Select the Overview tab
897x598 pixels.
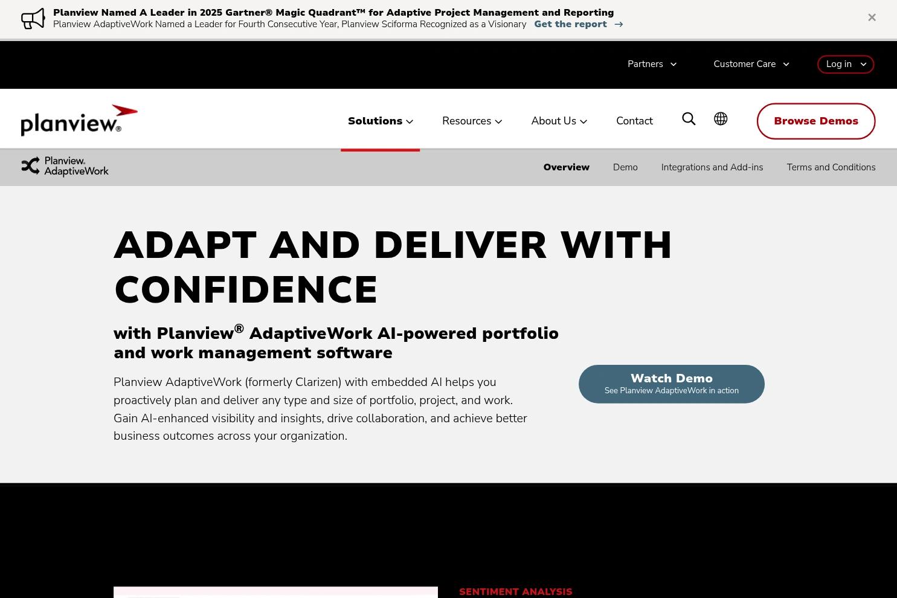pos(566,167)
